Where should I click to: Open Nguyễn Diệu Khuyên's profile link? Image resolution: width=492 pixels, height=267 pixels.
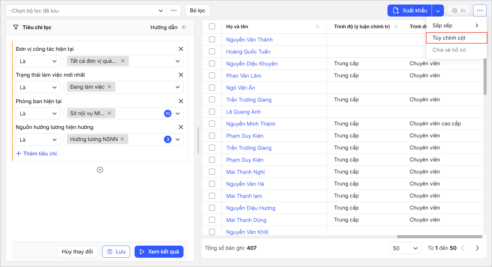point(252,64)
